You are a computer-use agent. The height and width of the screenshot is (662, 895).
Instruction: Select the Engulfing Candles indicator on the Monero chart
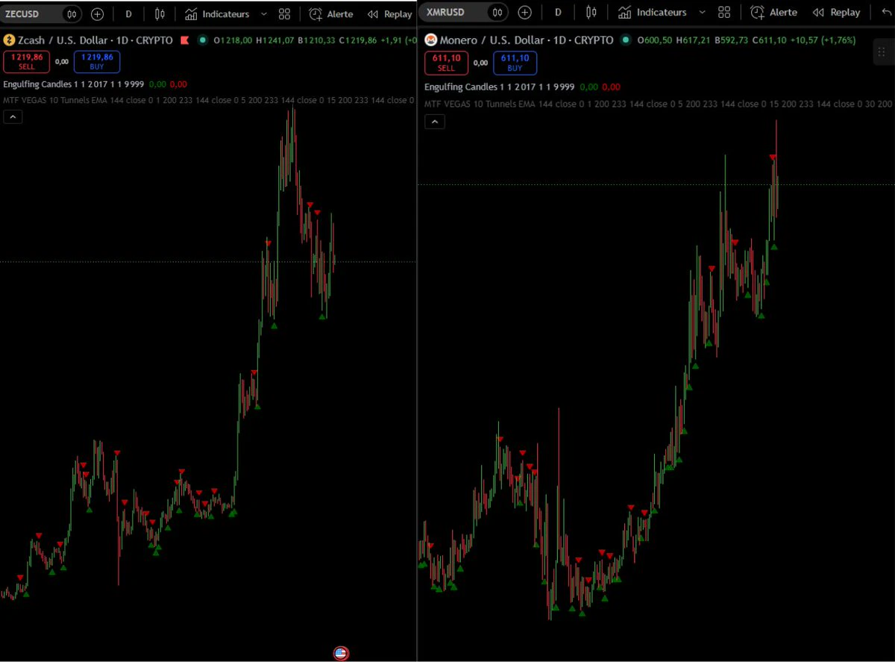coord(499,87)
